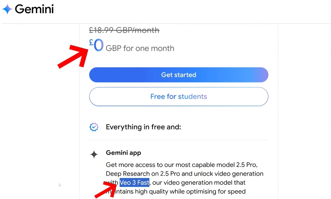331x199 pixels.
Task: Click the struck-through £18.99 GBP/month price
Action: [124, 30]
